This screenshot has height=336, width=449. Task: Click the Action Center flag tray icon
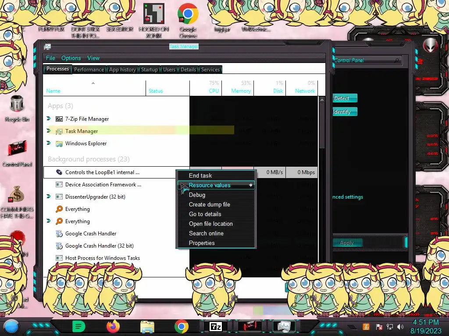379,326
